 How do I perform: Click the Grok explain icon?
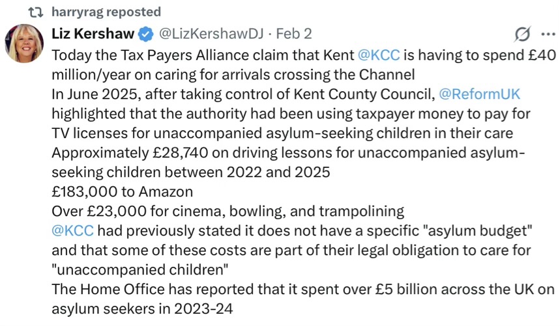pos(522,33)
